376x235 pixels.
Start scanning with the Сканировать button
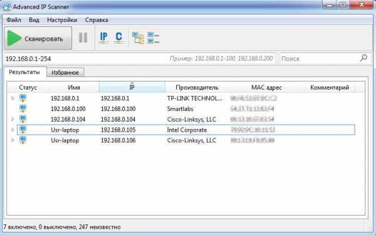click(x=38, y=38)
